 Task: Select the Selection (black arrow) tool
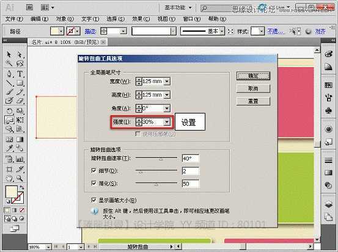[x=9, y=54]
